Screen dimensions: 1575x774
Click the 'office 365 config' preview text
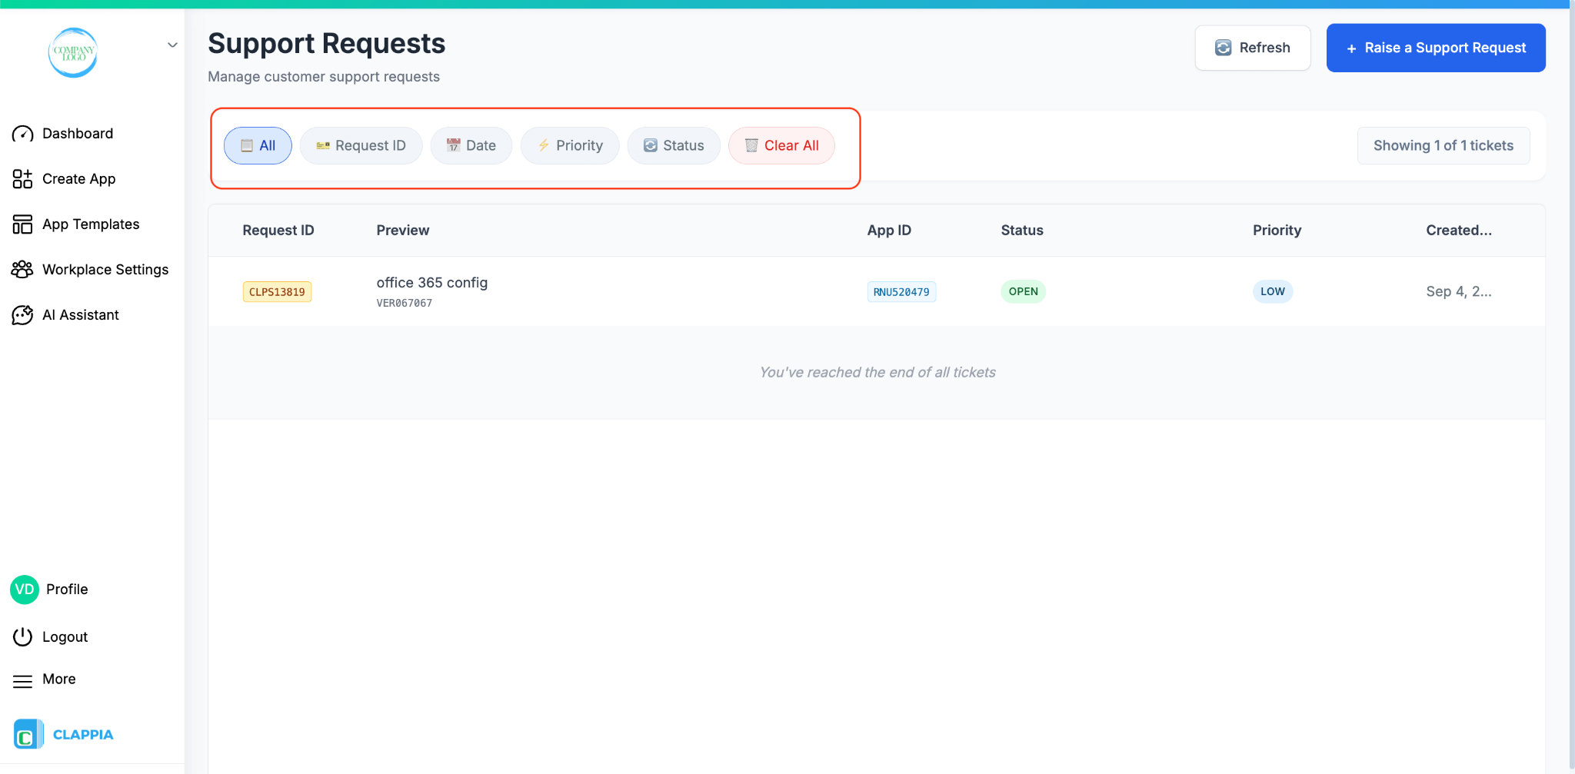click(x=432, y=283)
